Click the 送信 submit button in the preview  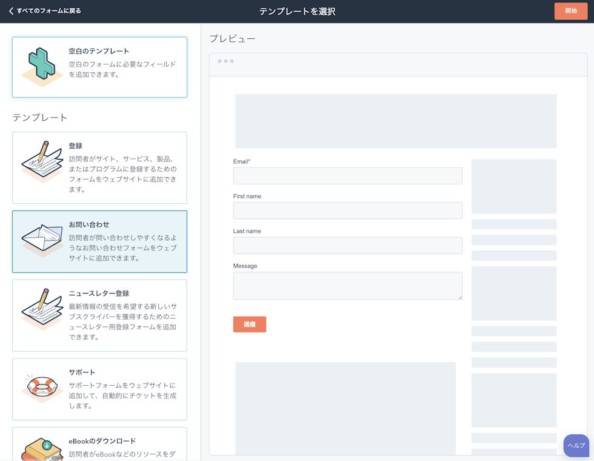tap(249, 324)
